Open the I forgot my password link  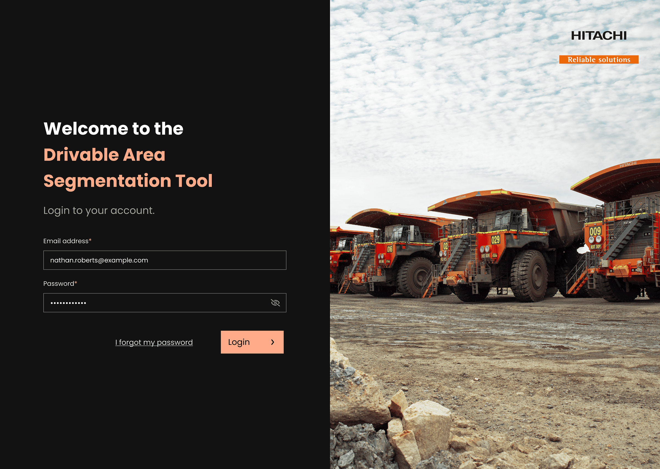click(x=154, y=342)
